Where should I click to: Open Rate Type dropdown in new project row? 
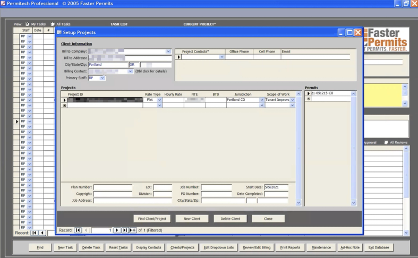point(159,105)
